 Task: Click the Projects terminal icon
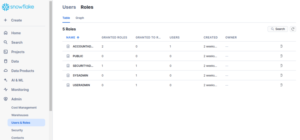6,52
